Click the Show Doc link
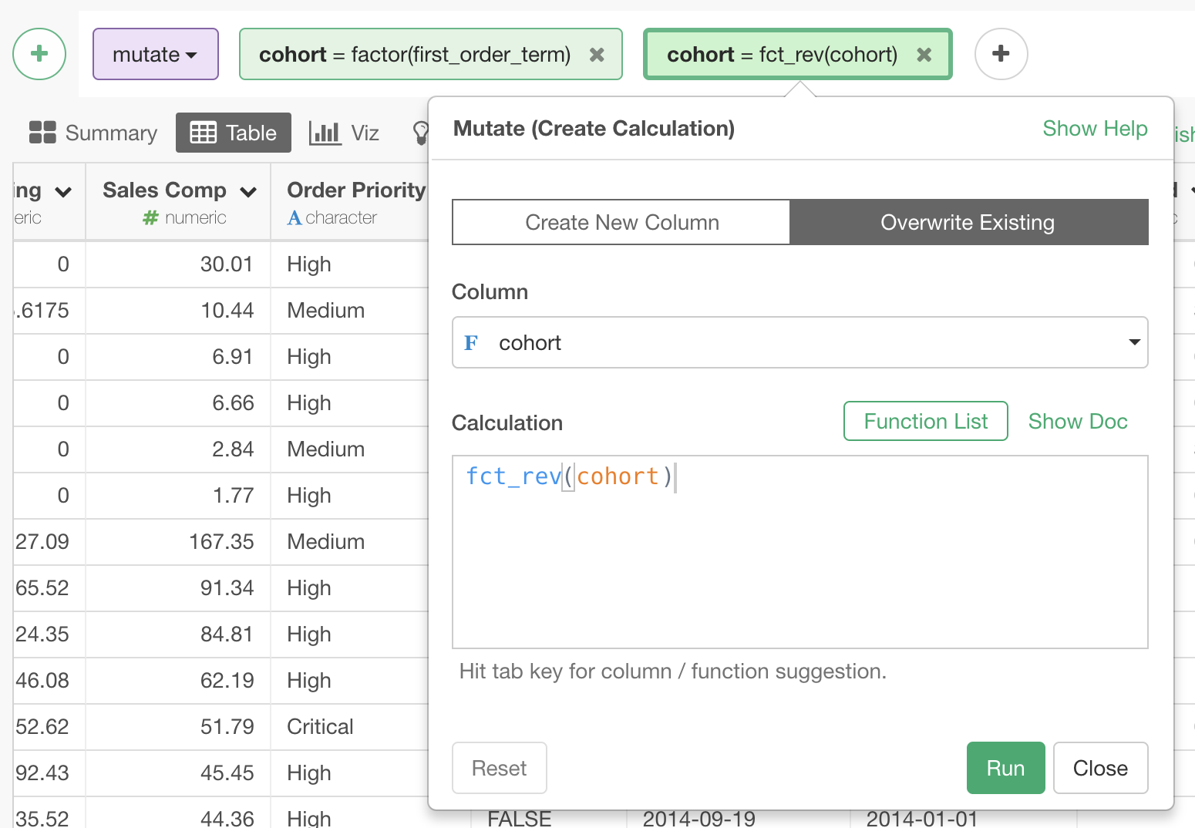This screenshot has height=828, width=1195. coord(1077,422)
